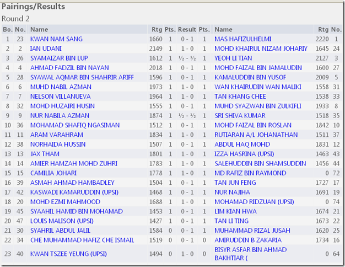
Task: Select IAN UDANI player name
Action: click(x=46, y=49)
